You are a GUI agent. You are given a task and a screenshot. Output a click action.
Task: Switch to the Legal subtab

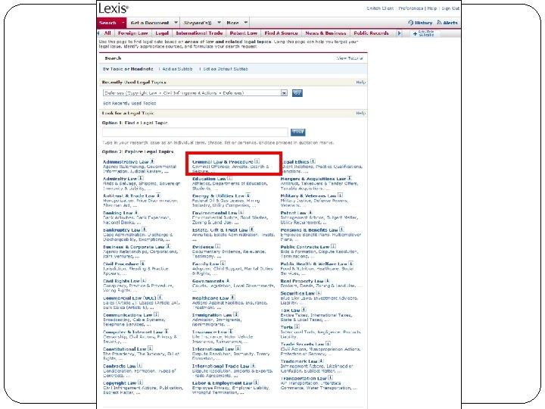coord(162,33)
